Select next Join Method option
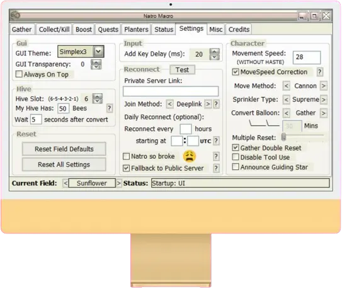Screen dimensions: 342x289 tap(208, 104)
